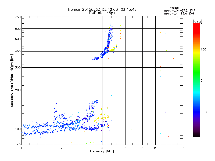This screenshot has width=215, height=161.
Task: Click the colorbar label '0'
Action: point(202,80)
